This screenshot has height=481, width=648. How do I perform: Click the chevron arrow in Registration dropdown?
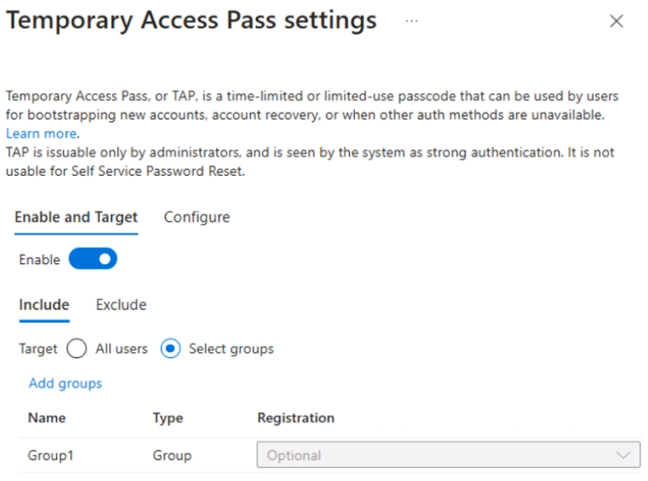click(x=623, y=455)
